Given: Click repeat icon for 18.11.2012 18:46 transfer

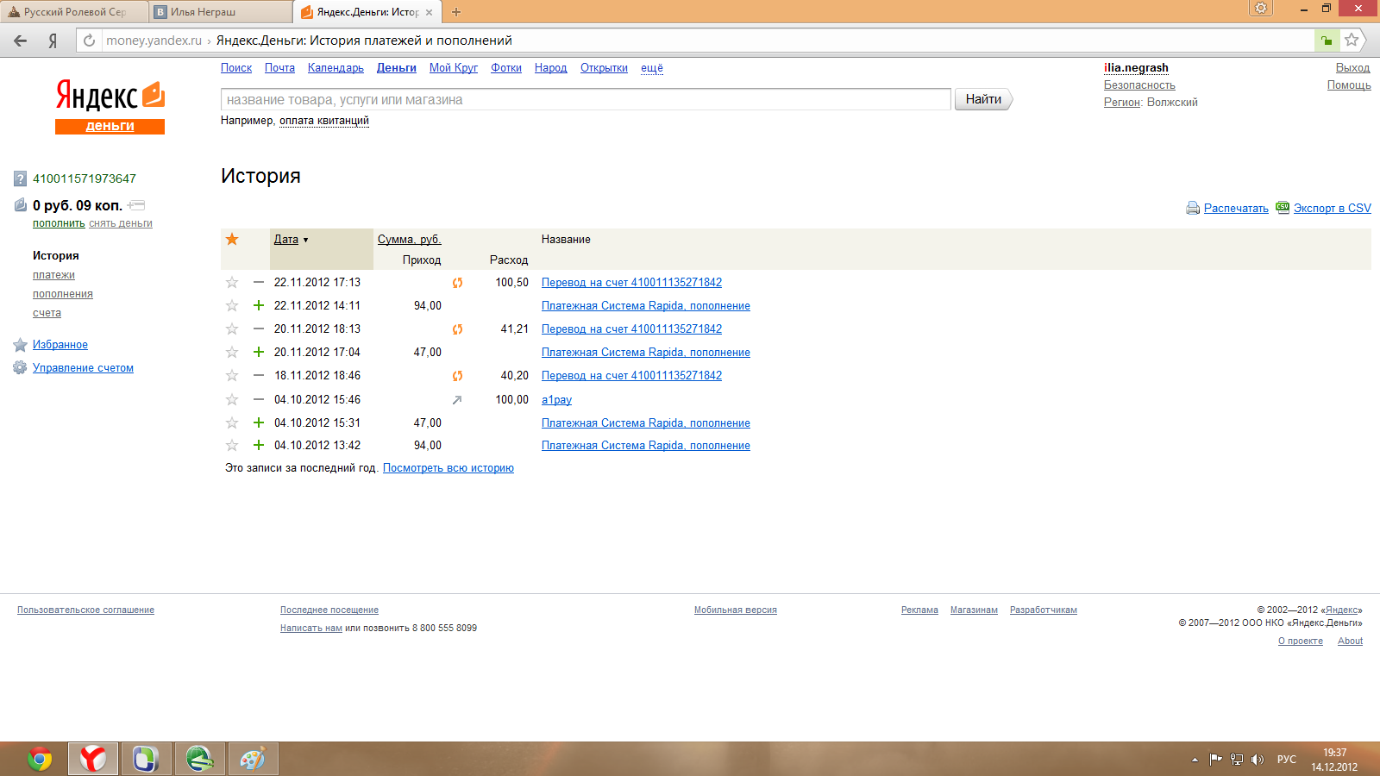Looking at the screenshot, I should tap(457, 376).
